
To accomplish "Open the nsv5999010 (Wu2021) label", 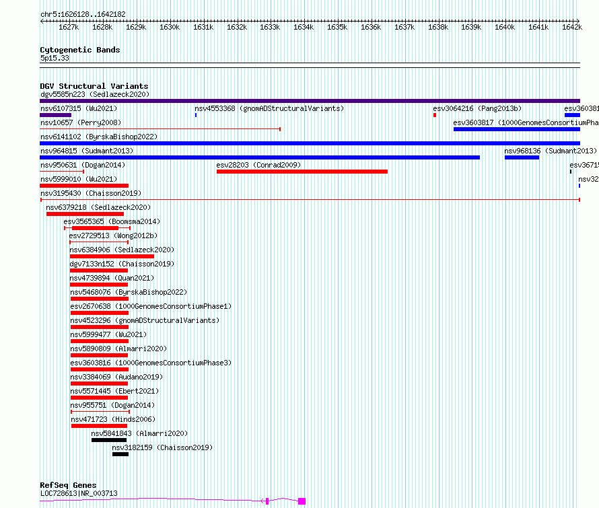I will 79,179.
